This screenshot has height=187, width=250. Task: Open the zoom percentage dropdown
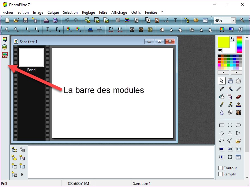(x=233, y=20)
